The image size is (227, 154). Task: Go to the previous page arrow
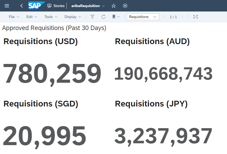click(x=164, y=17)
